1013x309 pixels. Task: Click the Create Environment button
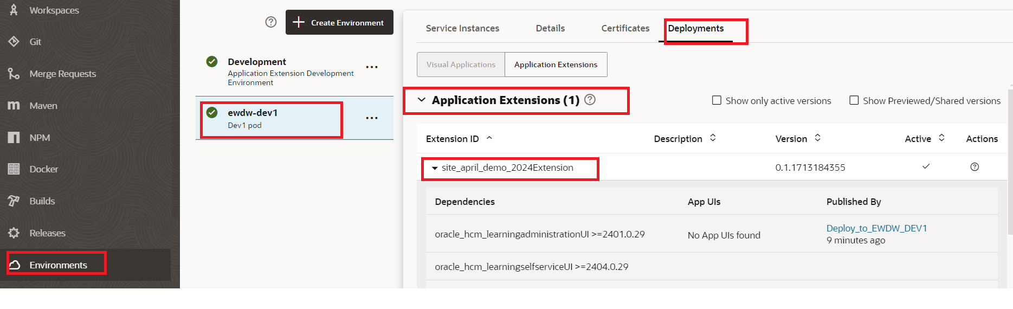click(339, 22)
